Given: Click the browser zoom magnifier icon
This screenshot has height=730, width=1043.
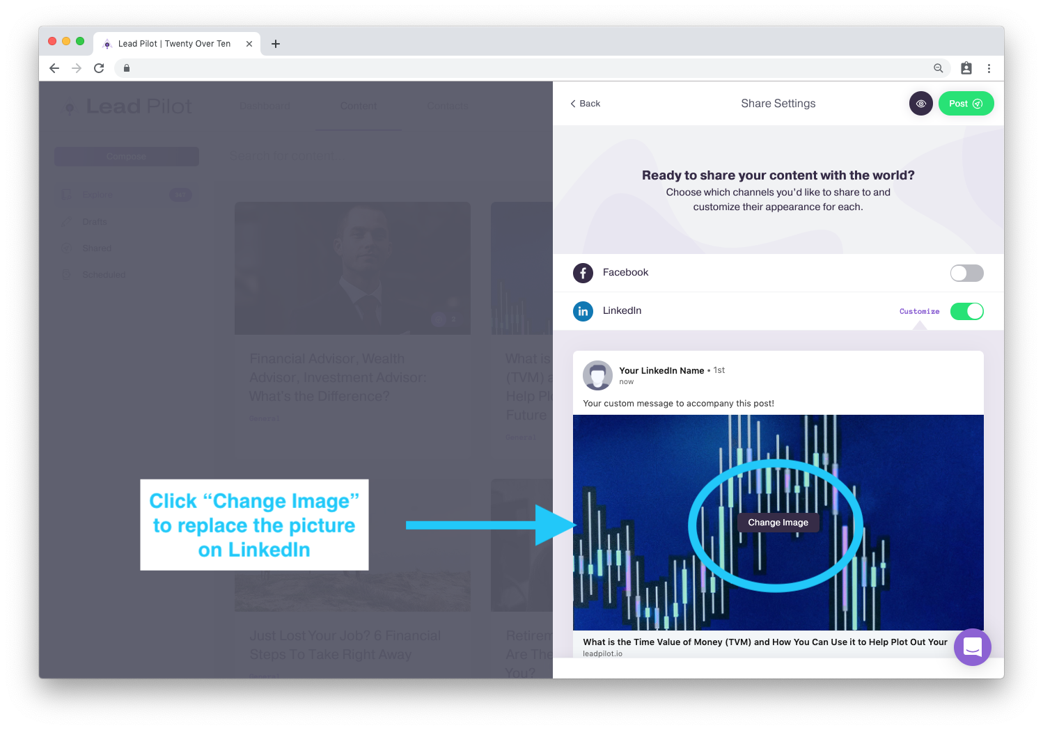Looking at the screenshot, I should pos(939,68).
